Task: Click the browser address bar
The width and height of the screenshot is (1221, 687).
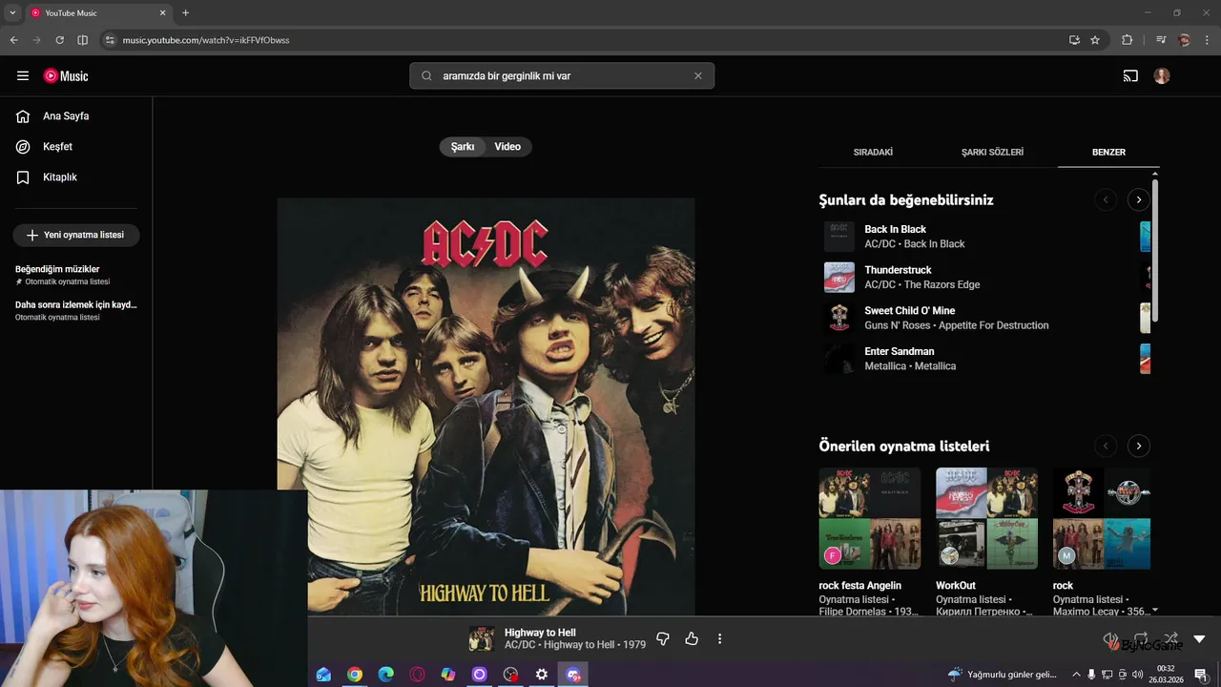Action: (x=584, y=40)
